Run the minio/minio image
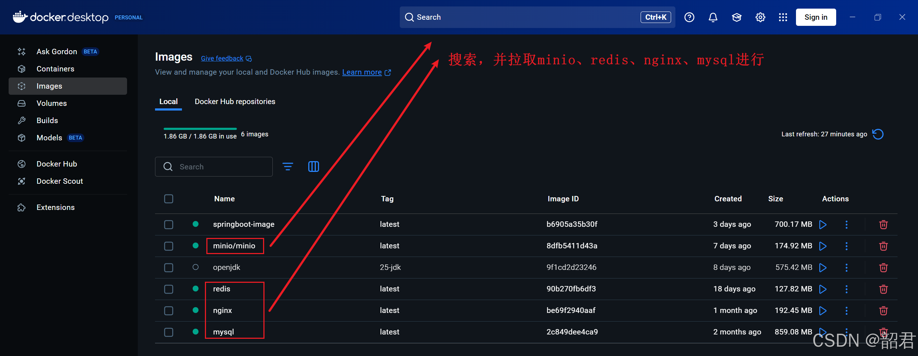 click(x=823, y=246)
